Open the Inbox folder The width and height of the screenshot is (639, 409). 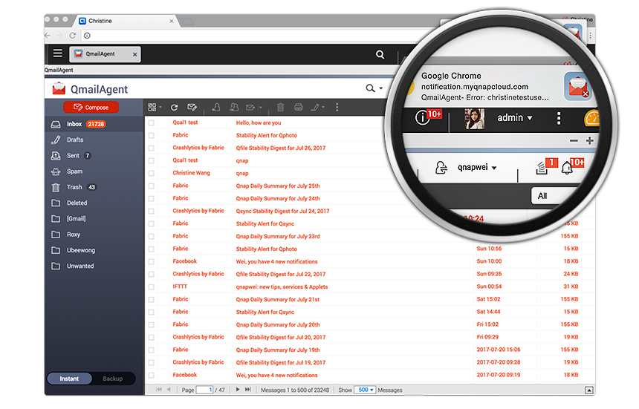[x=94, y=124]
